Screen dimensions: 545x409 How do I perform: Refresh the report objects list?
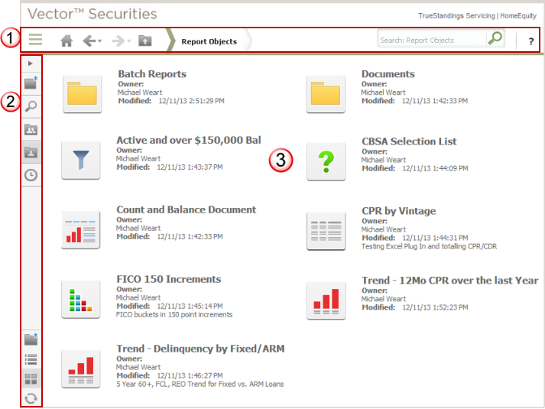[x=31, y=398]
